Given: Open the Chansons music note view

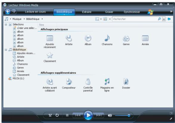Looking at the screenshot, I should tap(107, 38).
